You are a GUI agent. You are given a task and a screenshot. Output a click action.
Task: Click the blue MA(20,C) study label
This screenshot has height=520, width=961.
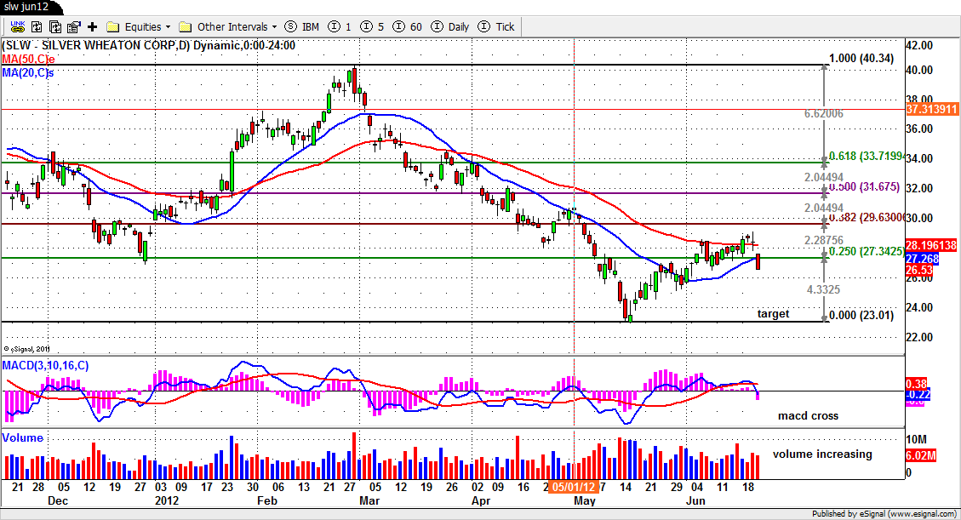[x=27, y=72]
